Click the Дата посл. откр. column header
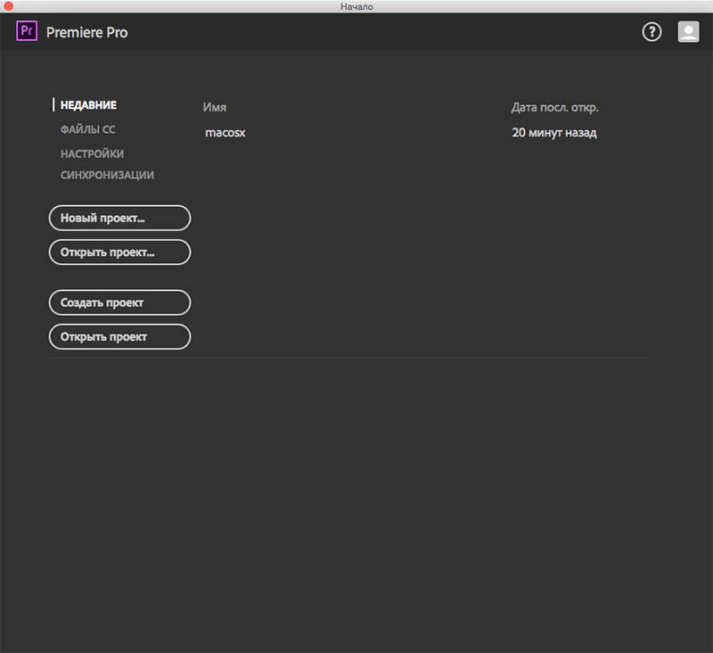 coord(554,107)
